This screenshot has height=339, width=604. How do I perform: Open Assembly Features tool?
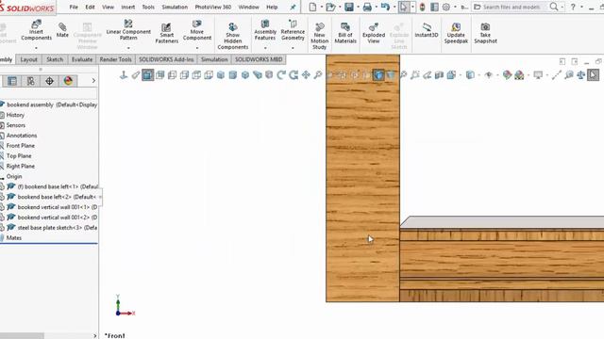[x=265, y=30]
